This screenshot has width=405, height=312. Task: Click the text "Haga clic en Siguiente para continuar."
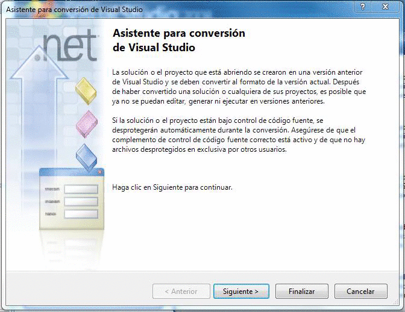click(x=172, y=187)
